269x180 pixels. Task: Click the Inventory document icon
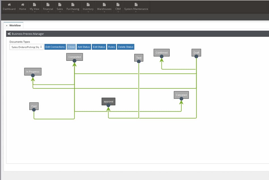coord(88,5)
